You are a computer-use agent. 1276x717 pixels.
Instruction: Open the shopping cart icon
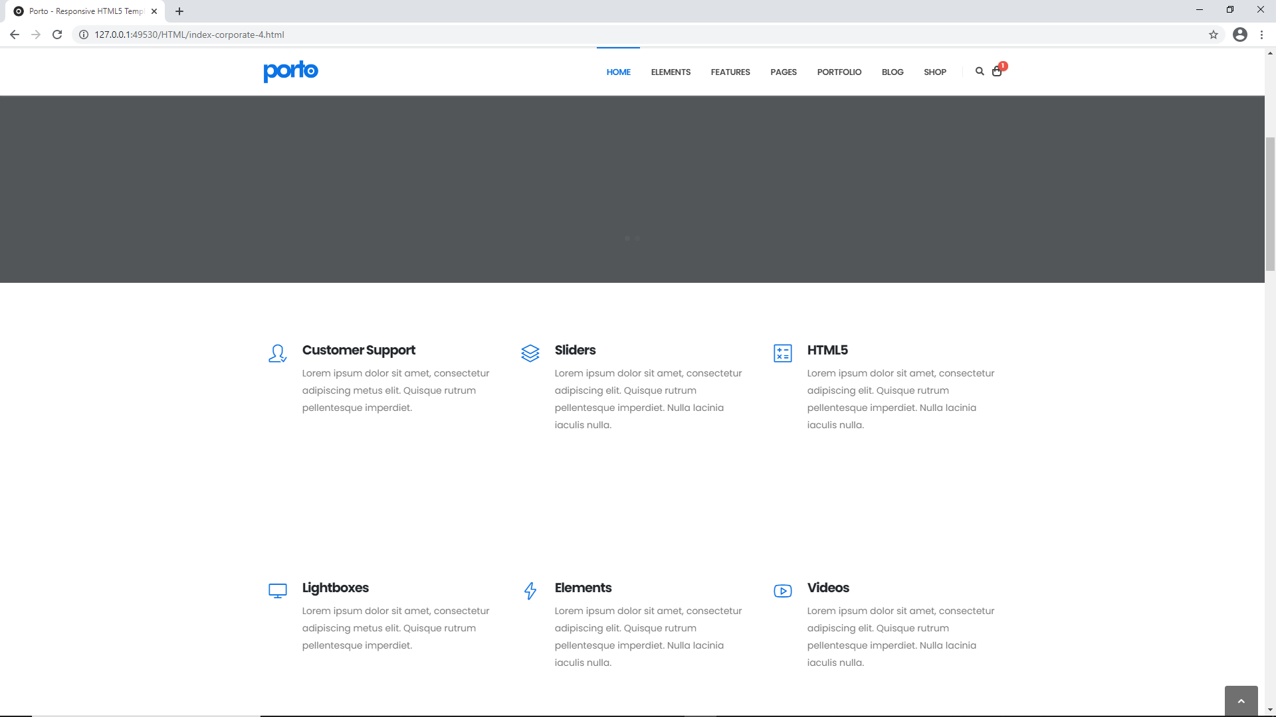(997, 71)
